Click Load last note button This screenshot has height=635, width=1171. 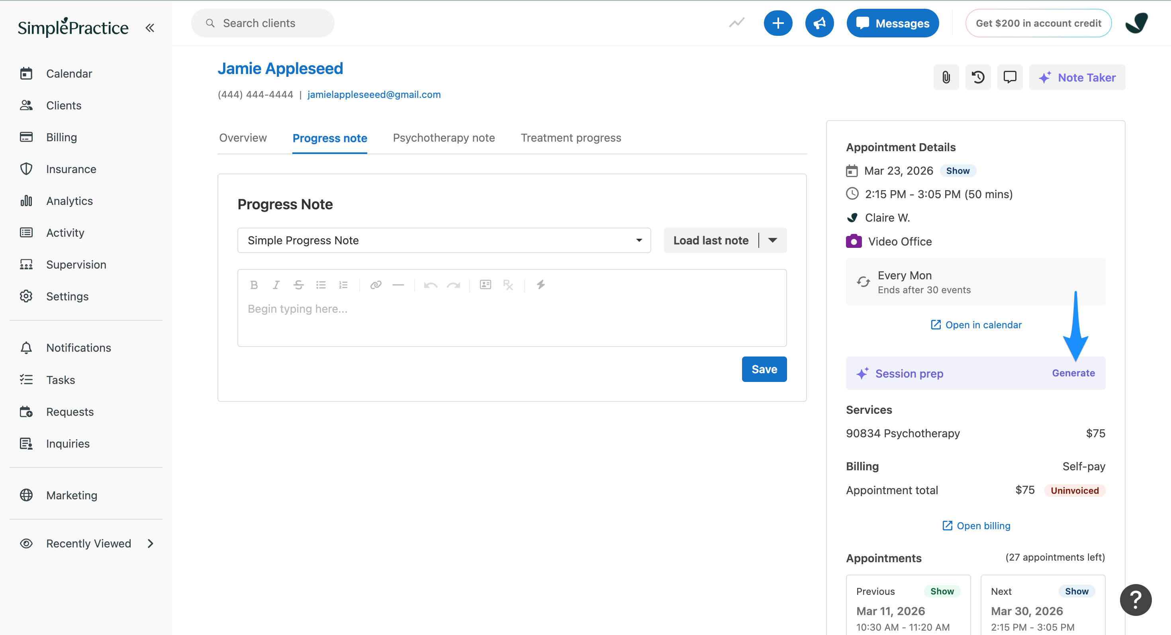pyautogui.click(x=711, y=240)
